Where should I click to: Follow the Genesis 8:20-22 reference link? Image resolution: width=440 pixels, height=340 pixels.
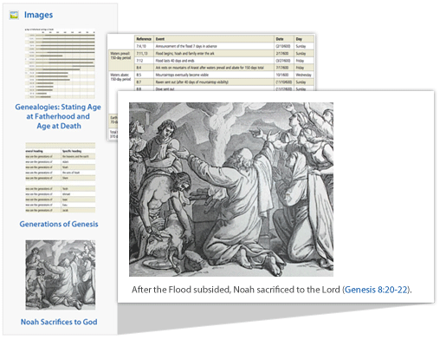tap(376, 290)
